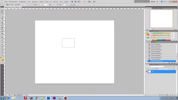Select the Eyedropper tool
The image size is (178, 100).
click(2, 20)
